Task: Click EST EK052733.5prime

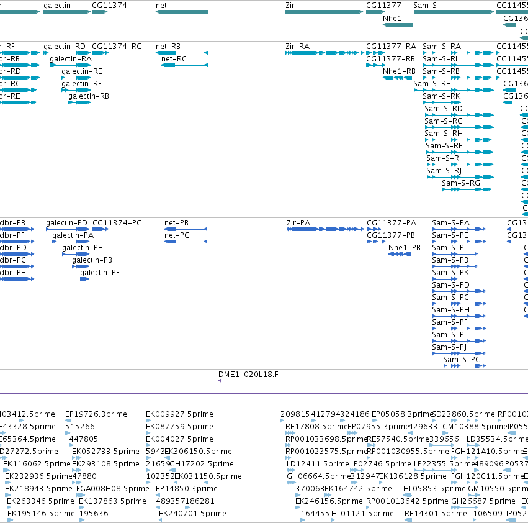Action: coord(76,458)
